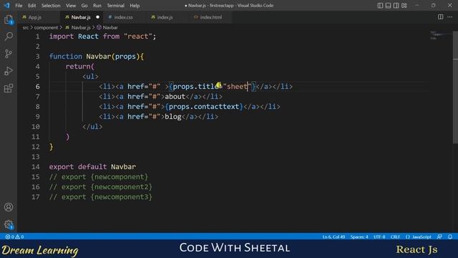Open the File menu
Image resolution: width=458 pixels, height=258 pixels.
click(19, 6)
